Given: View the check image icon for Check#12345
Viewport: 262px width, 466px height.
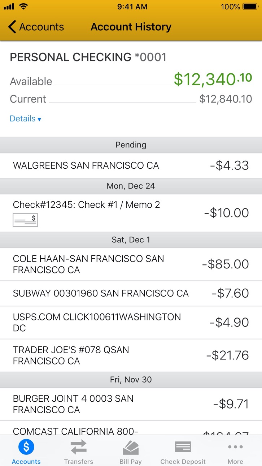Looking at the screenshot, I should pyautogui.click(x=25, y=220).
